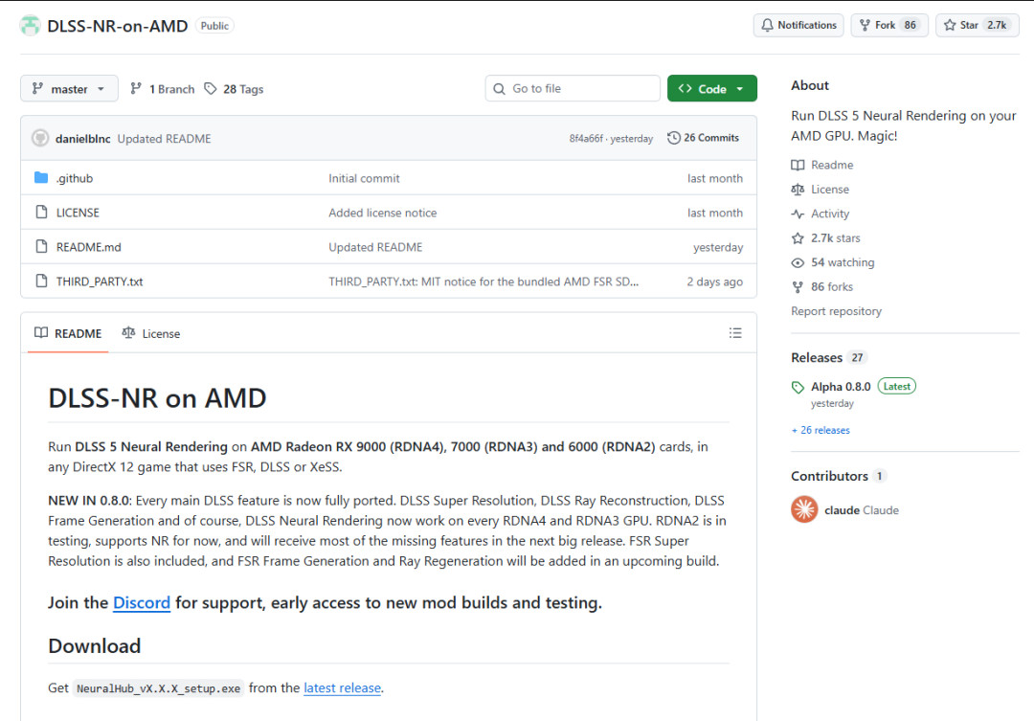
Task: Click the repository owner avatar beside DLSS-NR-on-AMD
Action: tap(30, 26)
